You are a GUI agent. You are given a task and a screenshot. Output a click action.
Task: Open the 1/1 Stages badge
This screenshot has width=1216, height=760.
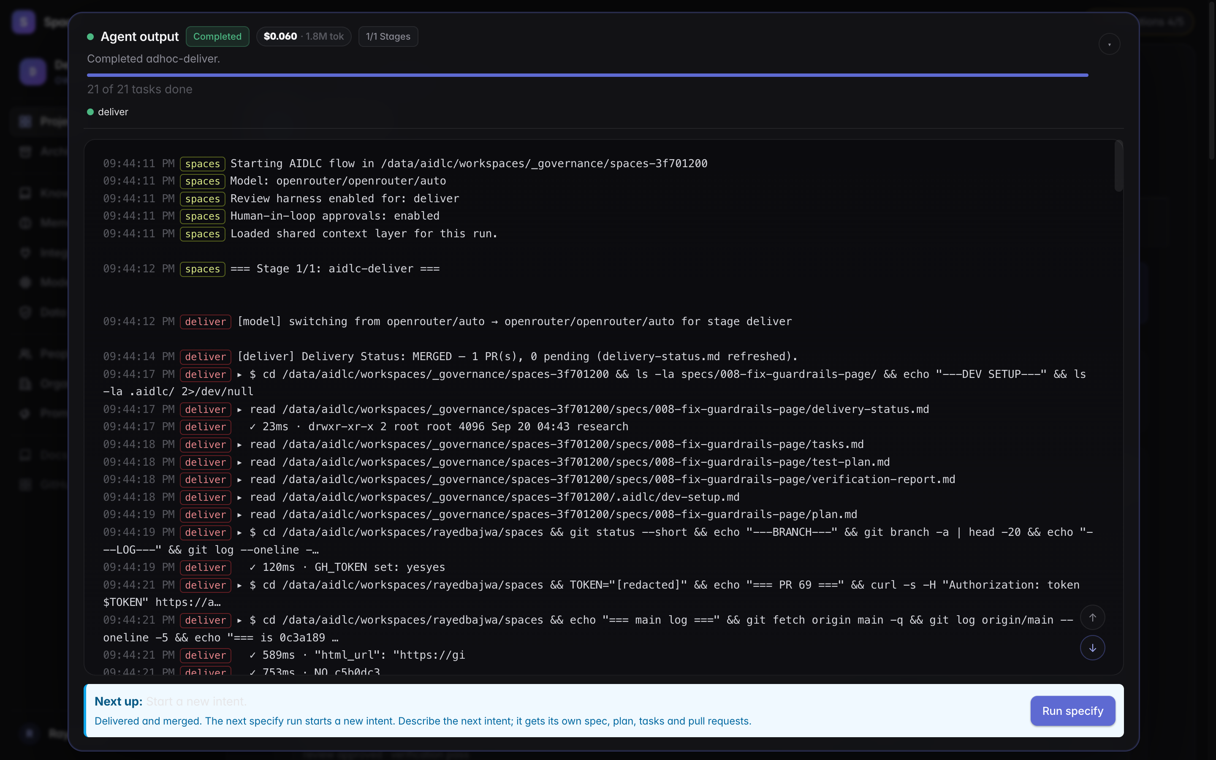388,36
